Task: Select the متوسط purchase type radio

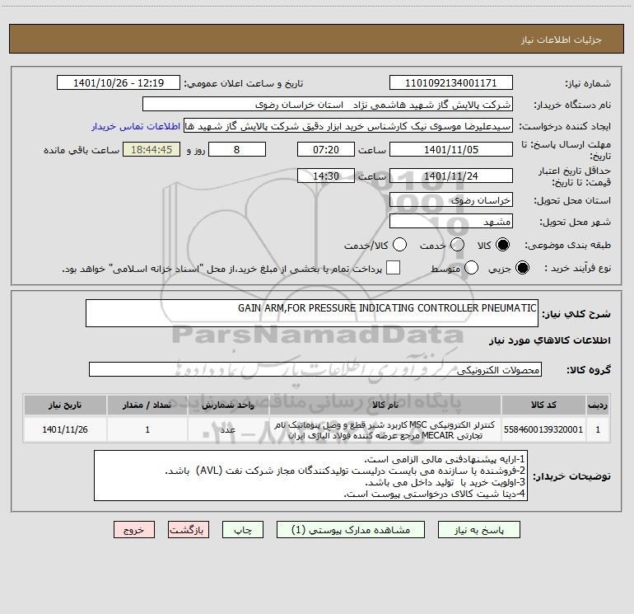Action: pos(471,268)
